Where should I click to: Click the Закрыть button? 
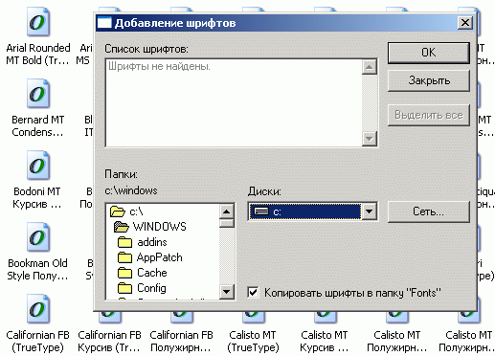point(429,80)
